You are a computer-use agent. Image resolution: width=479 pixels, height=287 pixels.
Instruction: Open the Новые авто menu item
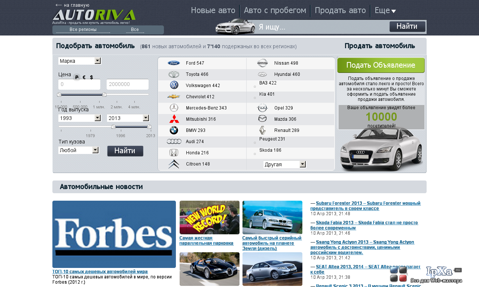tap(213, 10)
